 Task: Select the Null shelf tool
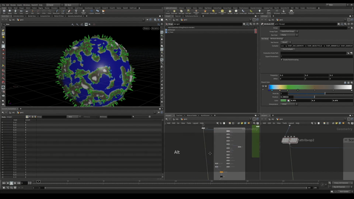pos(32,12)
